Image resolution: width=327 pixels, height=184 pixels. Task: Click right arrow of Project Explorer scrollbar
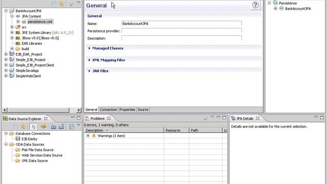click(79, 110)
